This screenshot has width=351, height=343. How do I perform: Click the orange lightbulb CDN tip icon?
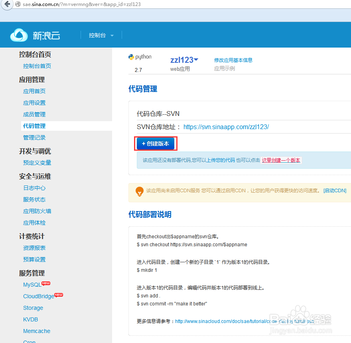point(140,191)
